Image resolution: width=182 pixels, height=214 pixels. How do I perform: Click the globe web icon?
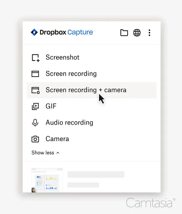[x=137, y=33]
